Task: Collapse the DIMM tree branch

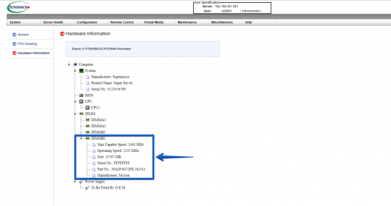Action: coord(75,114)
